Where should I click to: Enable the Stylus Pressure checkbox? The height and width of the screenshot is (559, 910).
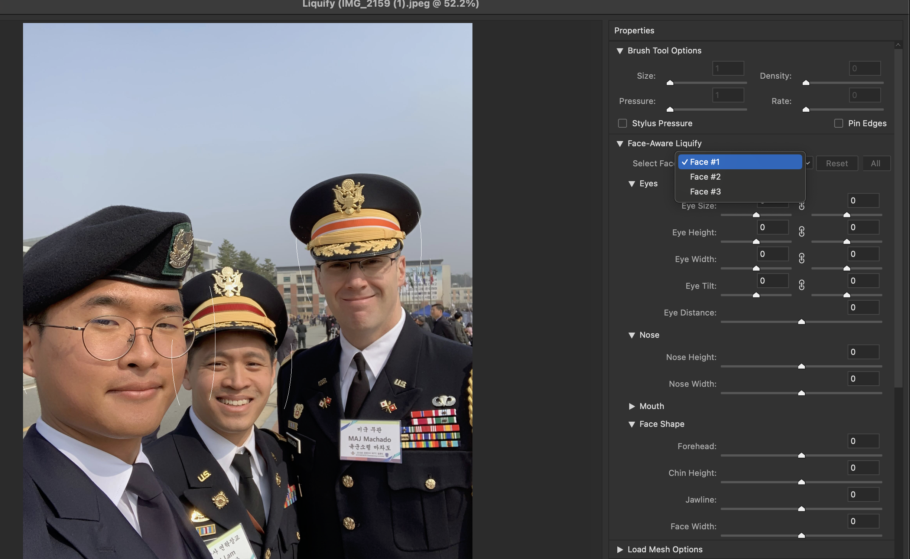point(623,123)
